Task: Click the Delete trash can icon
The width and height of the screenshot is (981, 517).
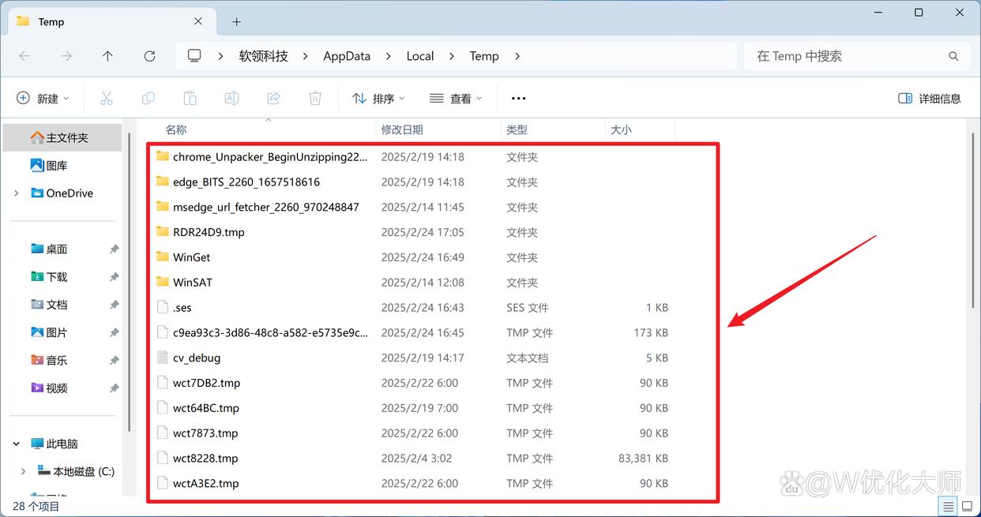Action: click(x=315, y=99)
